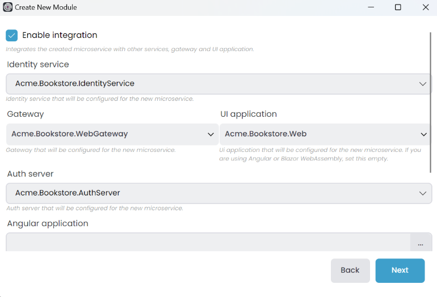
Task: Click the "Create New Module" title text
Action: click(x=46, y=7)
